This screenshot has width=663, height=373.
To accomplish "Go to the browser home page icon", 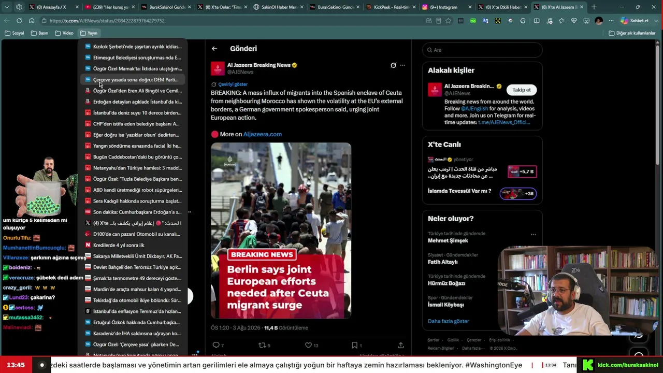I will 32,21.
